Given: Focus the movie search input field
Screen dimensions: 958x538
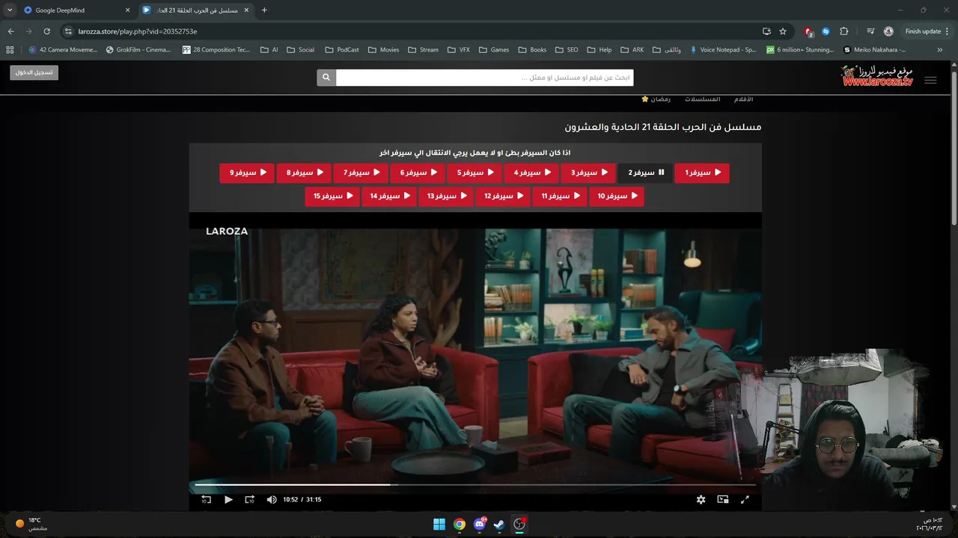Looking at the screenshot, I should click(x=484, y=78).
